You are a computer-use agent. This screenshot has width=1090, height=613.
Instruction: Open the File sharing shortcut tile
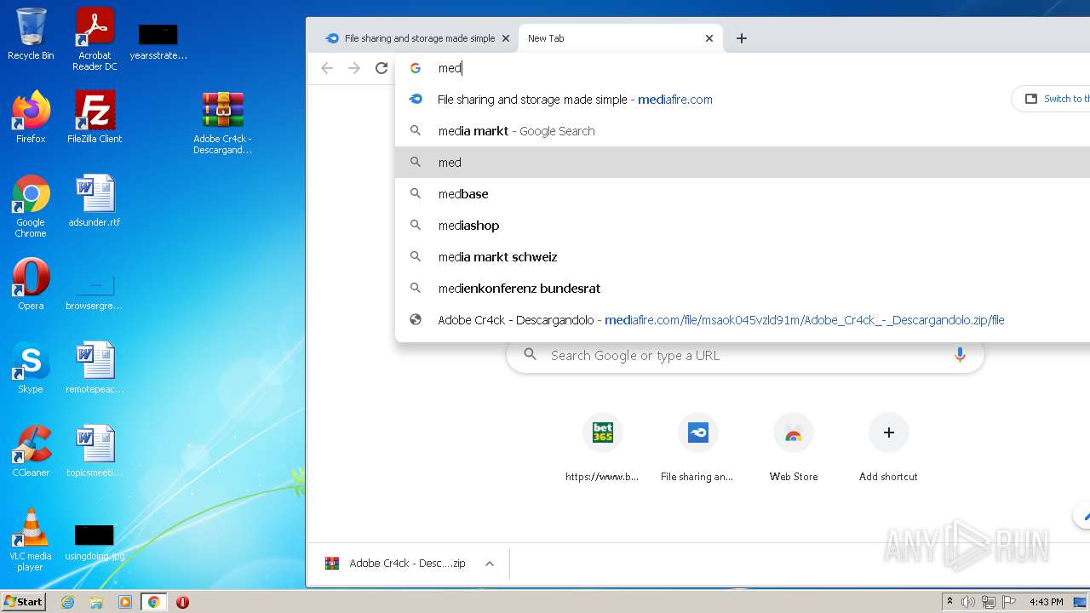pos(697,448)
